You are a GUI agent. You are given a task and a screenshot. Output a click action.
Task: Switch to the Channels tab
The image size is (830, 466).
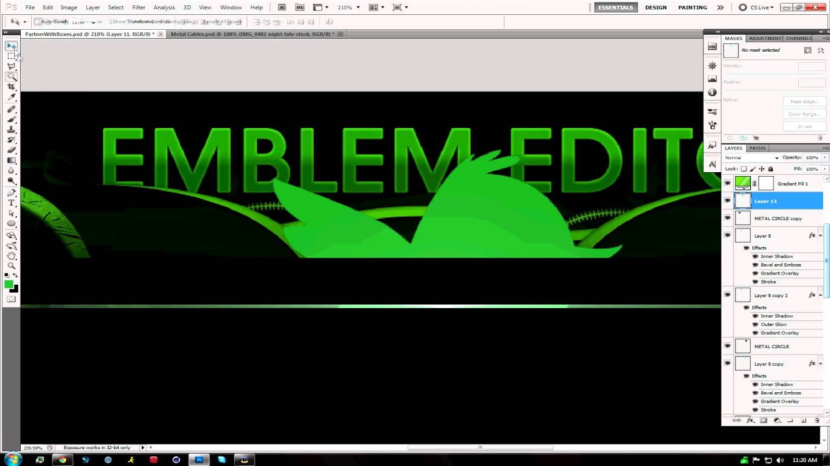(x=799, y=38)
